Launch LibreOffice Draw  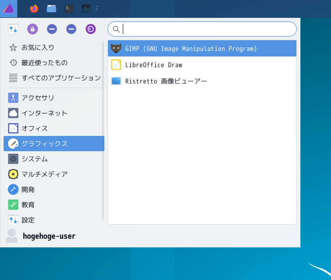[x=202, y=65]
